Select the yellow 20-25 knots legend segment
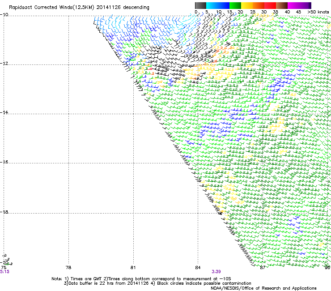 [247, 5]
